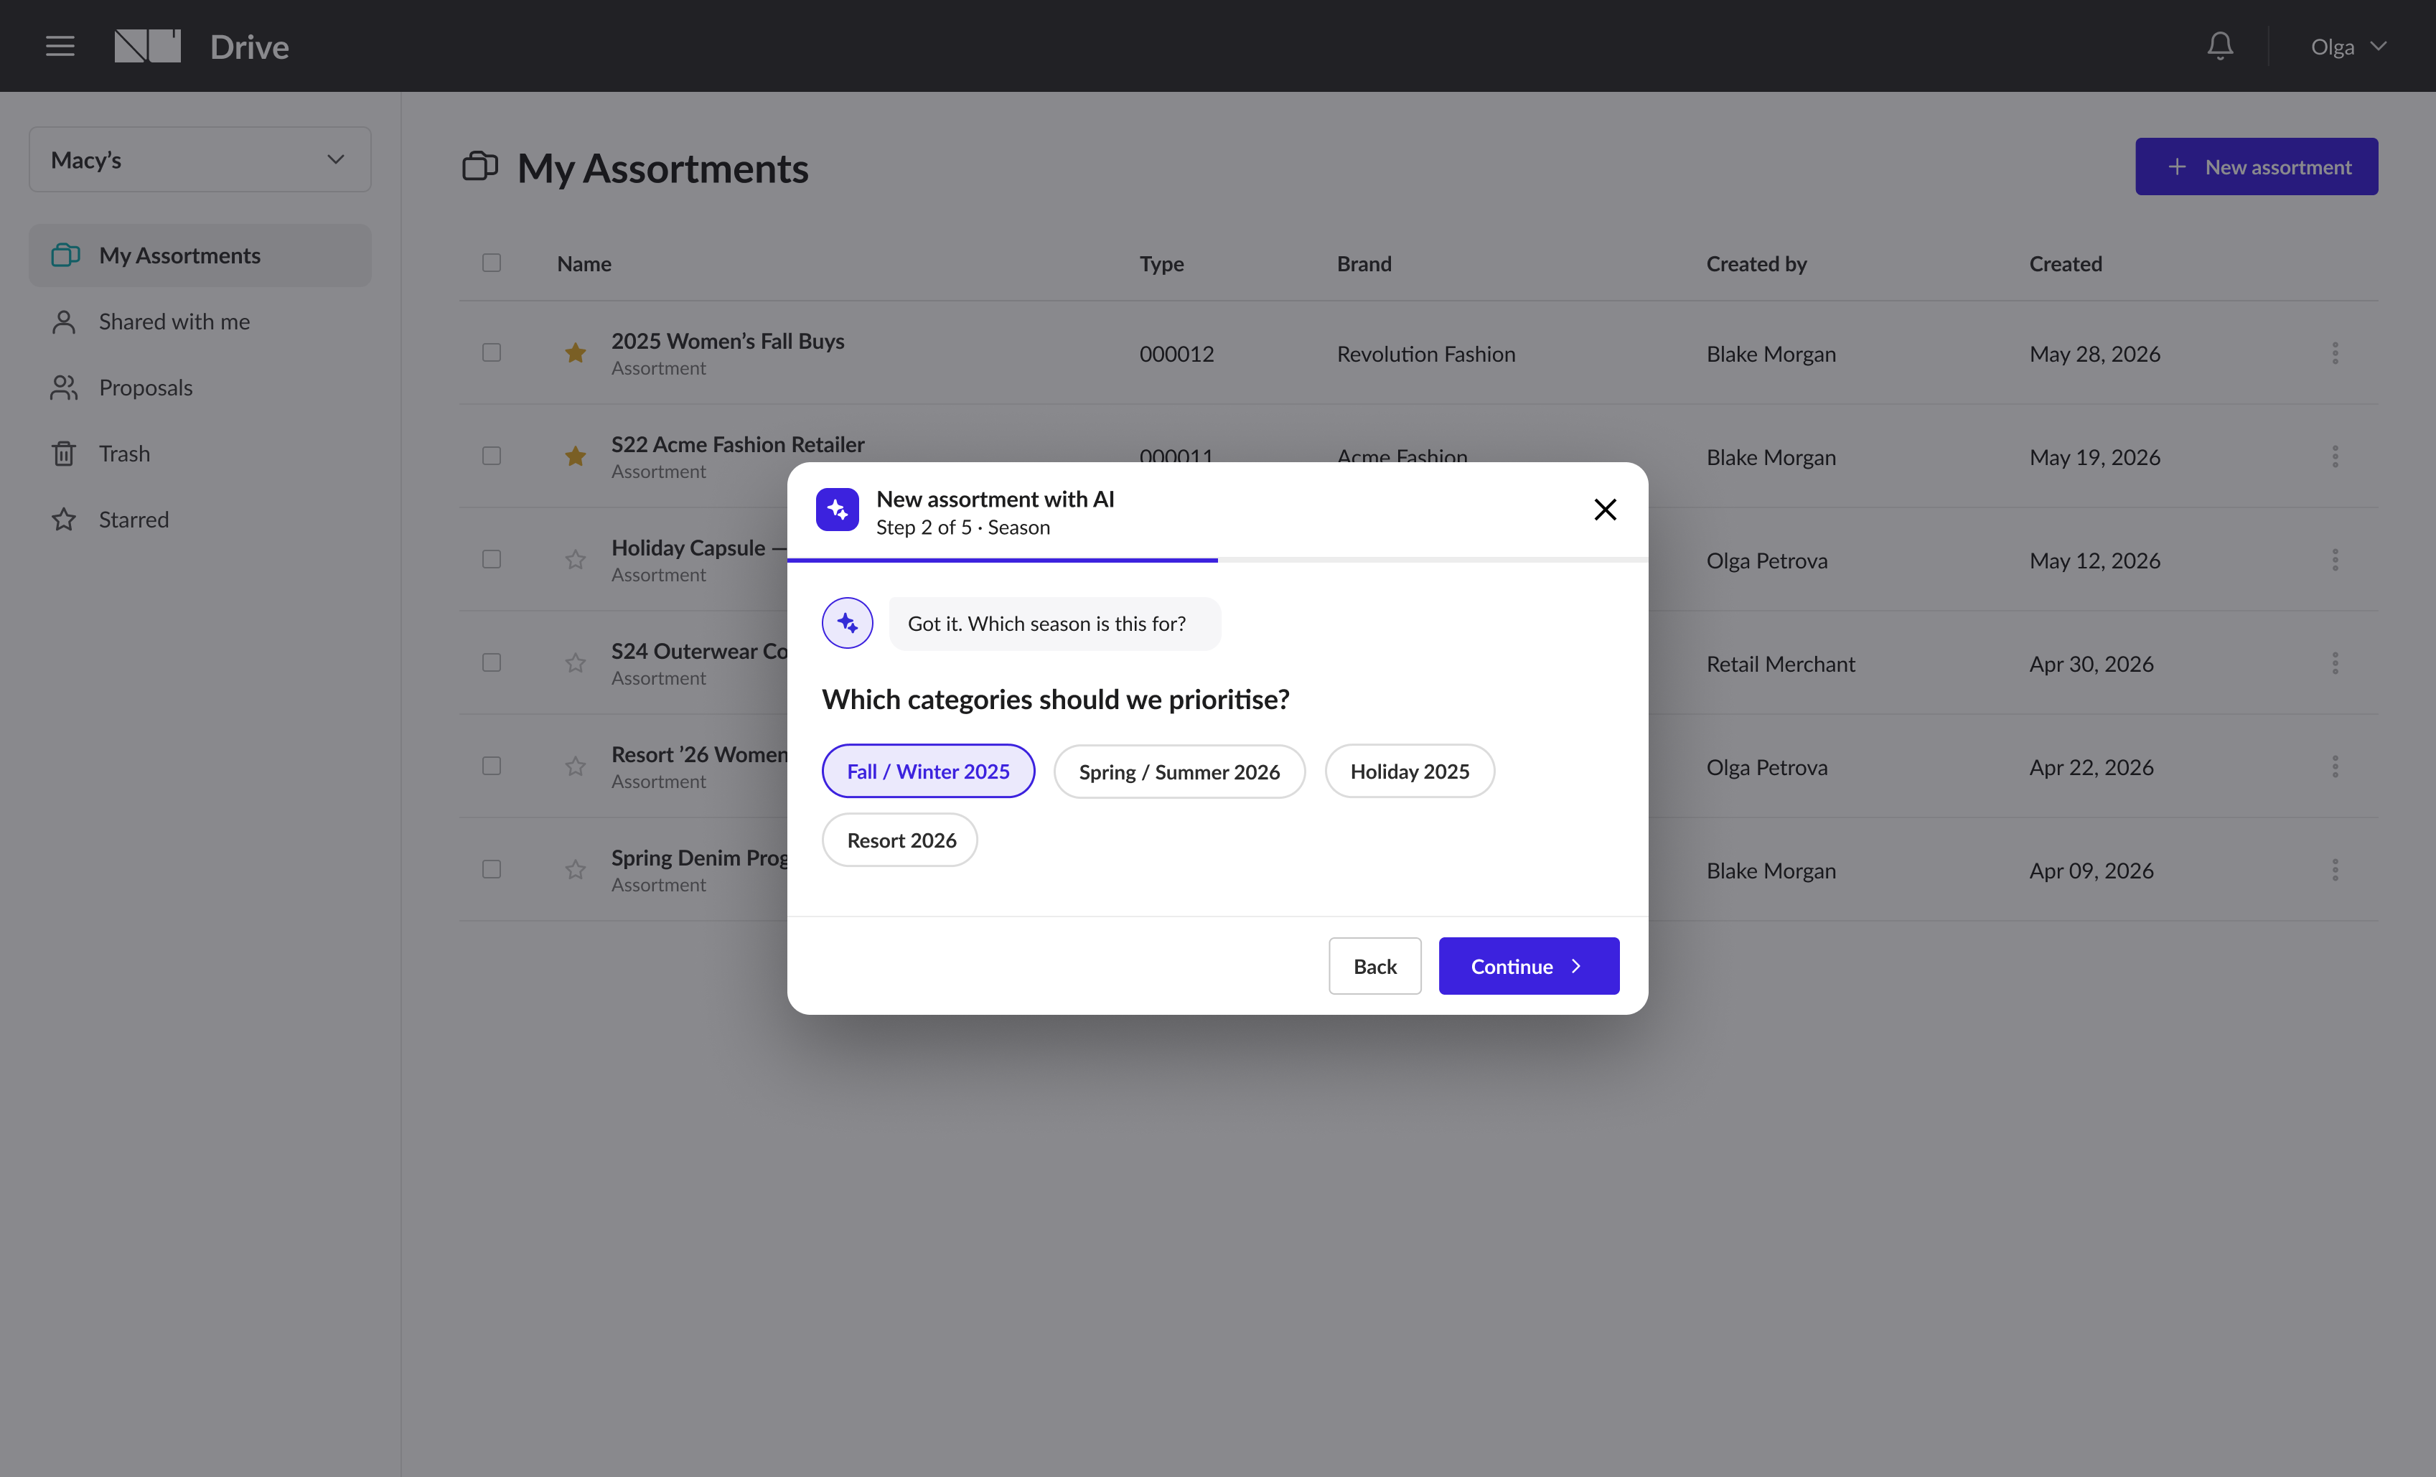Open Starred items list

pos(200,519)
